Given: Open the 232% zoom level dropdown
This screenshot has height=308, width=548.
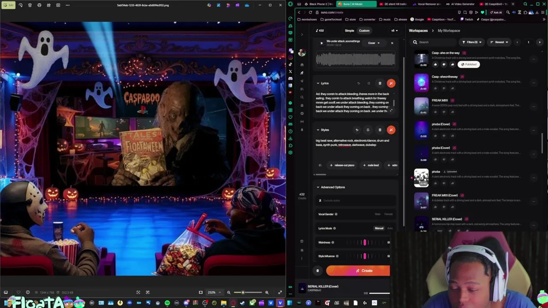Looking at the screenshot, I should [214, 293].
